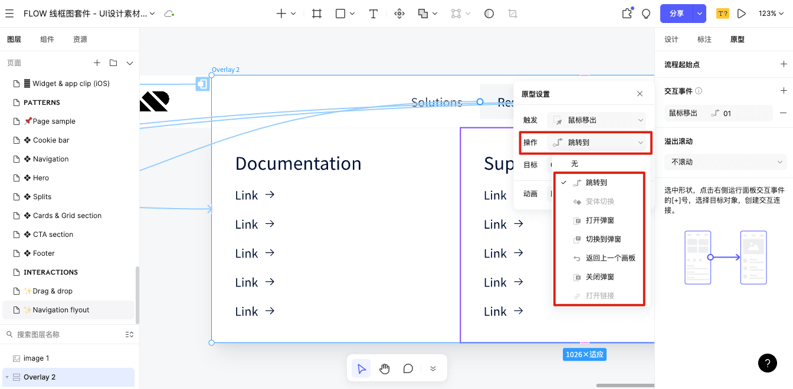This screenshot has height=389, width=793.
Task: Open the 触发 鼠标移出 dropdown
Action: [597, 120]
